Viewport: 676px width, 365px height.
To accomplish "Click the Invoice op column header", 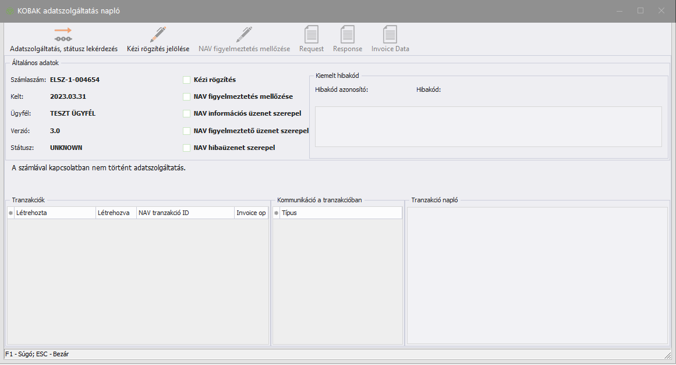I will [x=251, y=213].
